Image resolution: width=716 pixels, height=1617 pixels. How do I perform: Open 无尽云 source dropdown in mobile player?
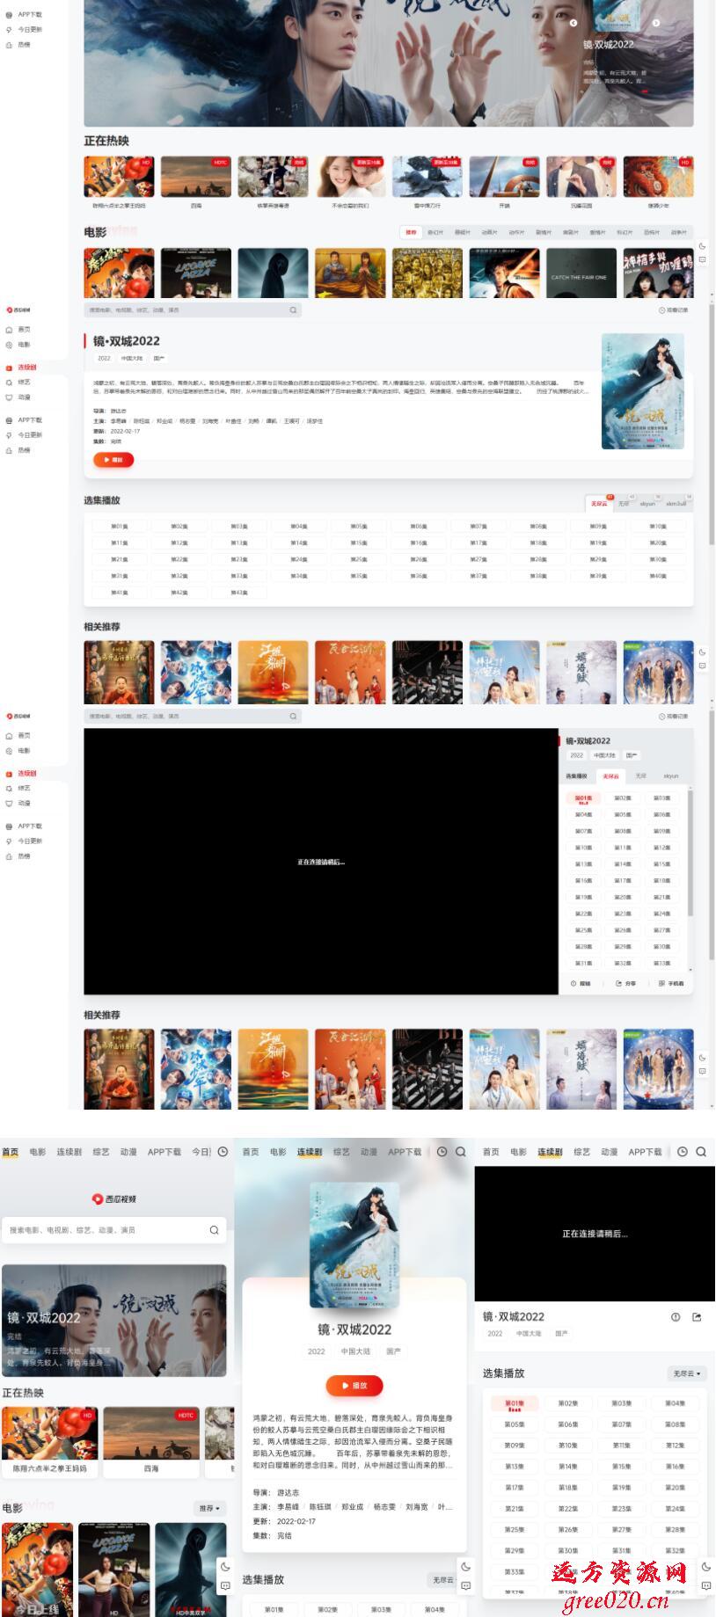tap(687, 1373)
